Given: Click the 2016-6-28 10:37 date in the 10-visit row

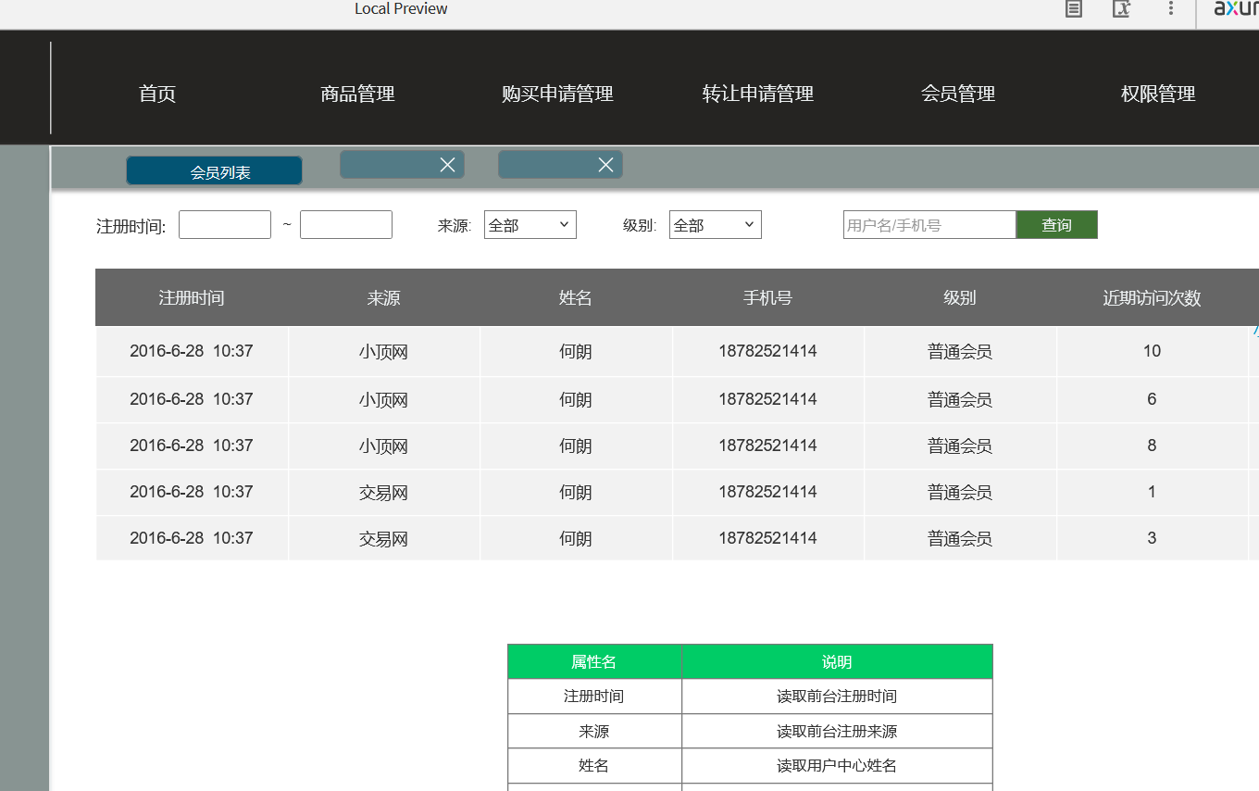Looking at the screenshot, I should [192, 351].
